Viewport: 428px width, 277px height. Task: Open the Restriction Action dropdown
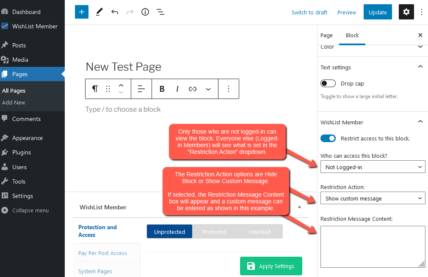click(373, 198)
